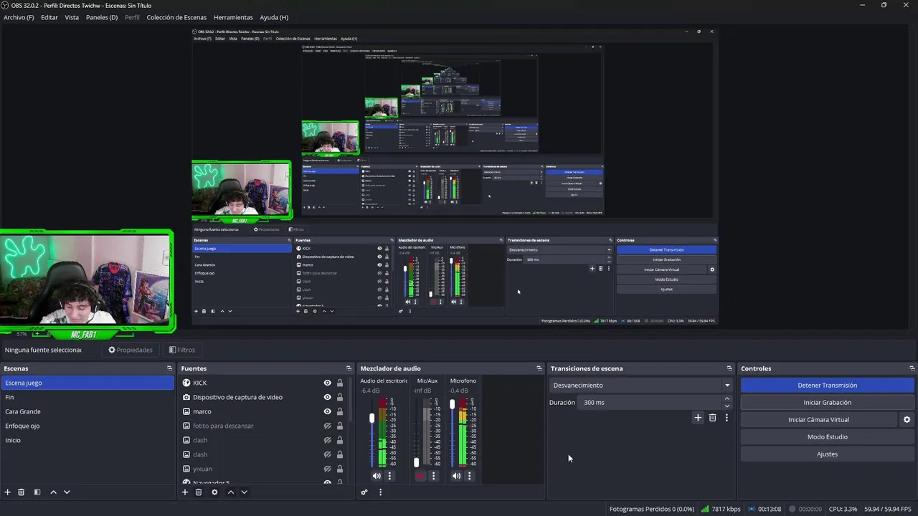This screenshot has width=918, height=516.
Task: Move source down in Fuentes panel
Action: (244, 492)
